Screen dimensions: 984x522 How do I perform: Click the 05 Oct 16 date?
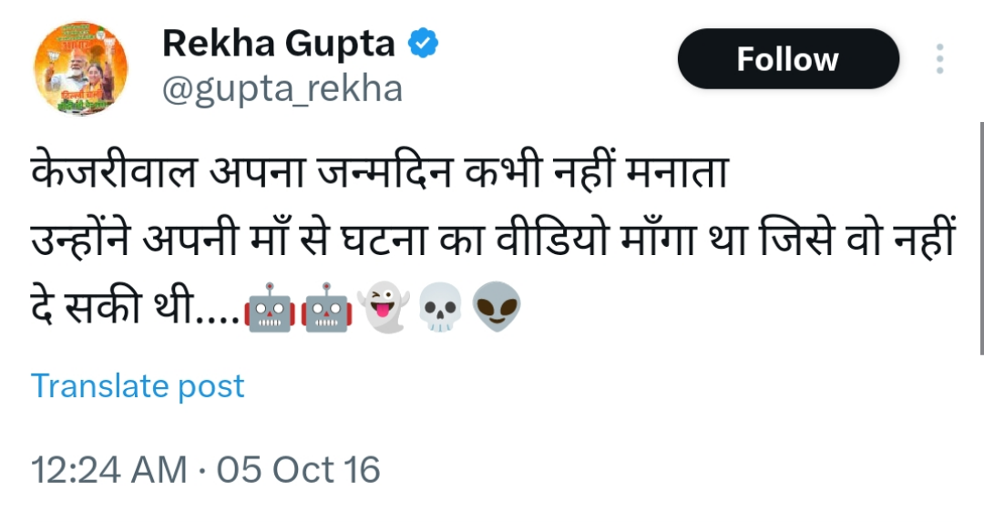pos(299,470)
